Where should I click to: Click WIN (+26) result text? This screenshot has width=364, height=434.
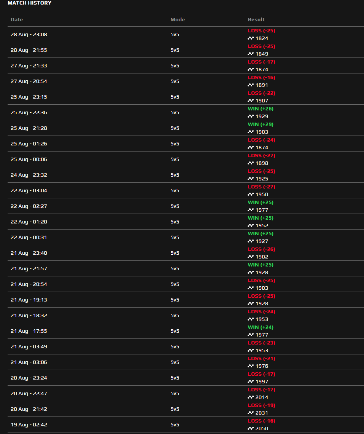pyautogui.click(x=261, y=109)
